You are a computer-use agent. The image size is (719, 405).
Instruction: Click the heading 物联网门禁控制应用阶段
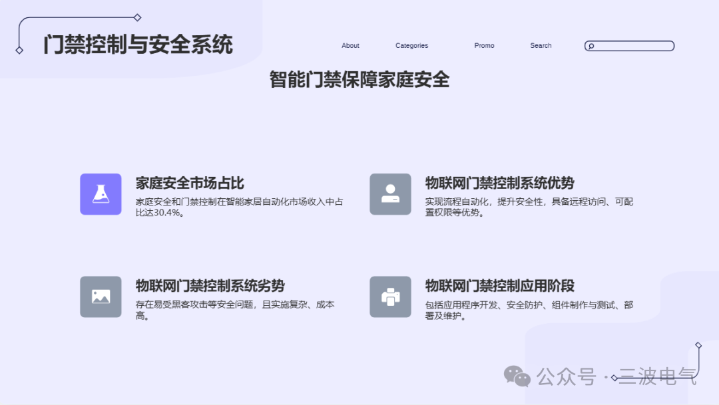499,285
